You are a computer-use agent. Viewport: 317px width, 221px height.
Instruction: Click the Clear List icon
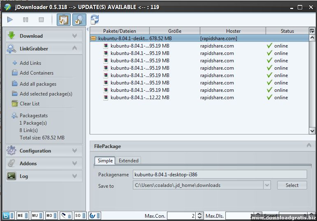click(15, 103)
